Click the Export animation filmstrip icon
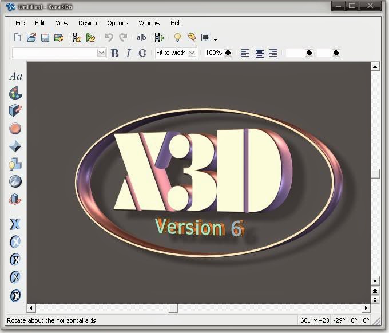This screenshot has height=333, width=389. point(77,38)
